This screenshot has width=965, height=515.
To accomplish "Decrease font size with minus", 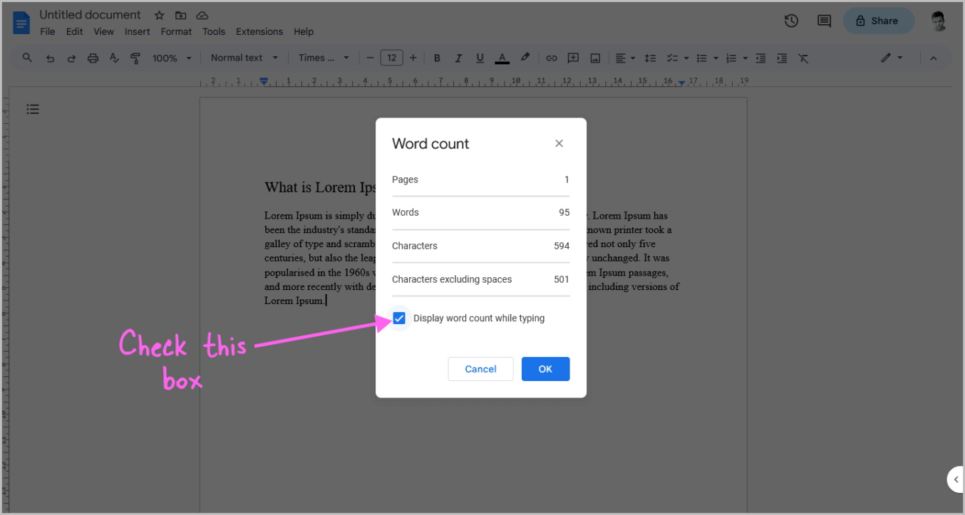I will [x=370, y=58].
